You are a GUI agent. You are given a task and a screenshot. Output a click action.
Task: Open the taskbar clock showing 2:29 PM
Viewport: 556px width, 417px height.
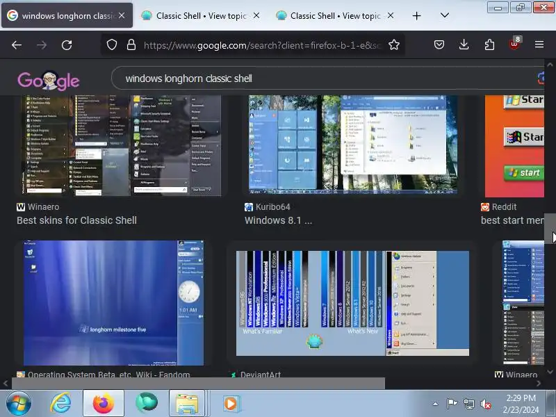point(521,404)
